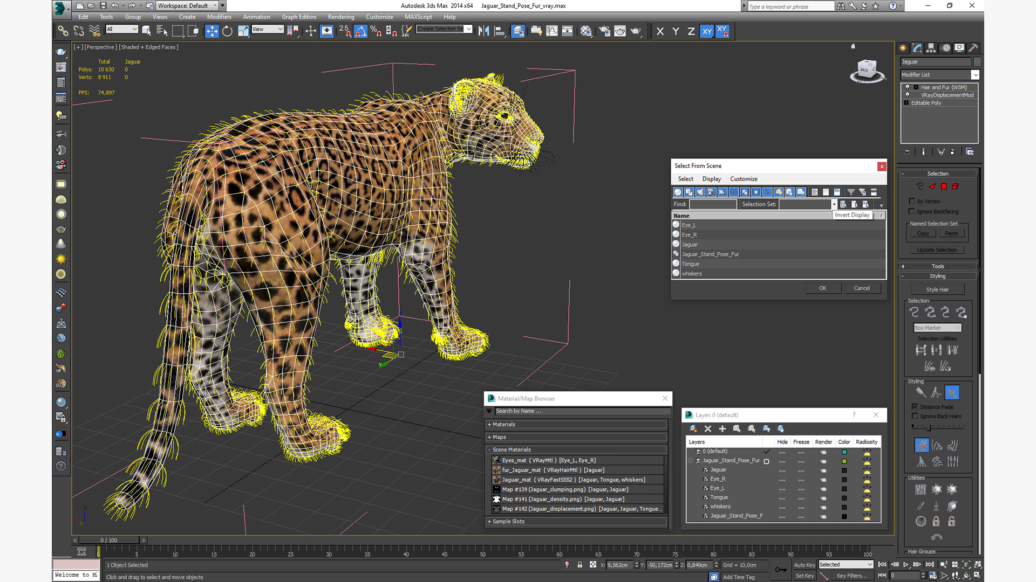The height and width of the screenshot is (582, 1036).
Task: Click the Polygon sub-object selection icon
Action: pos(944,186)
